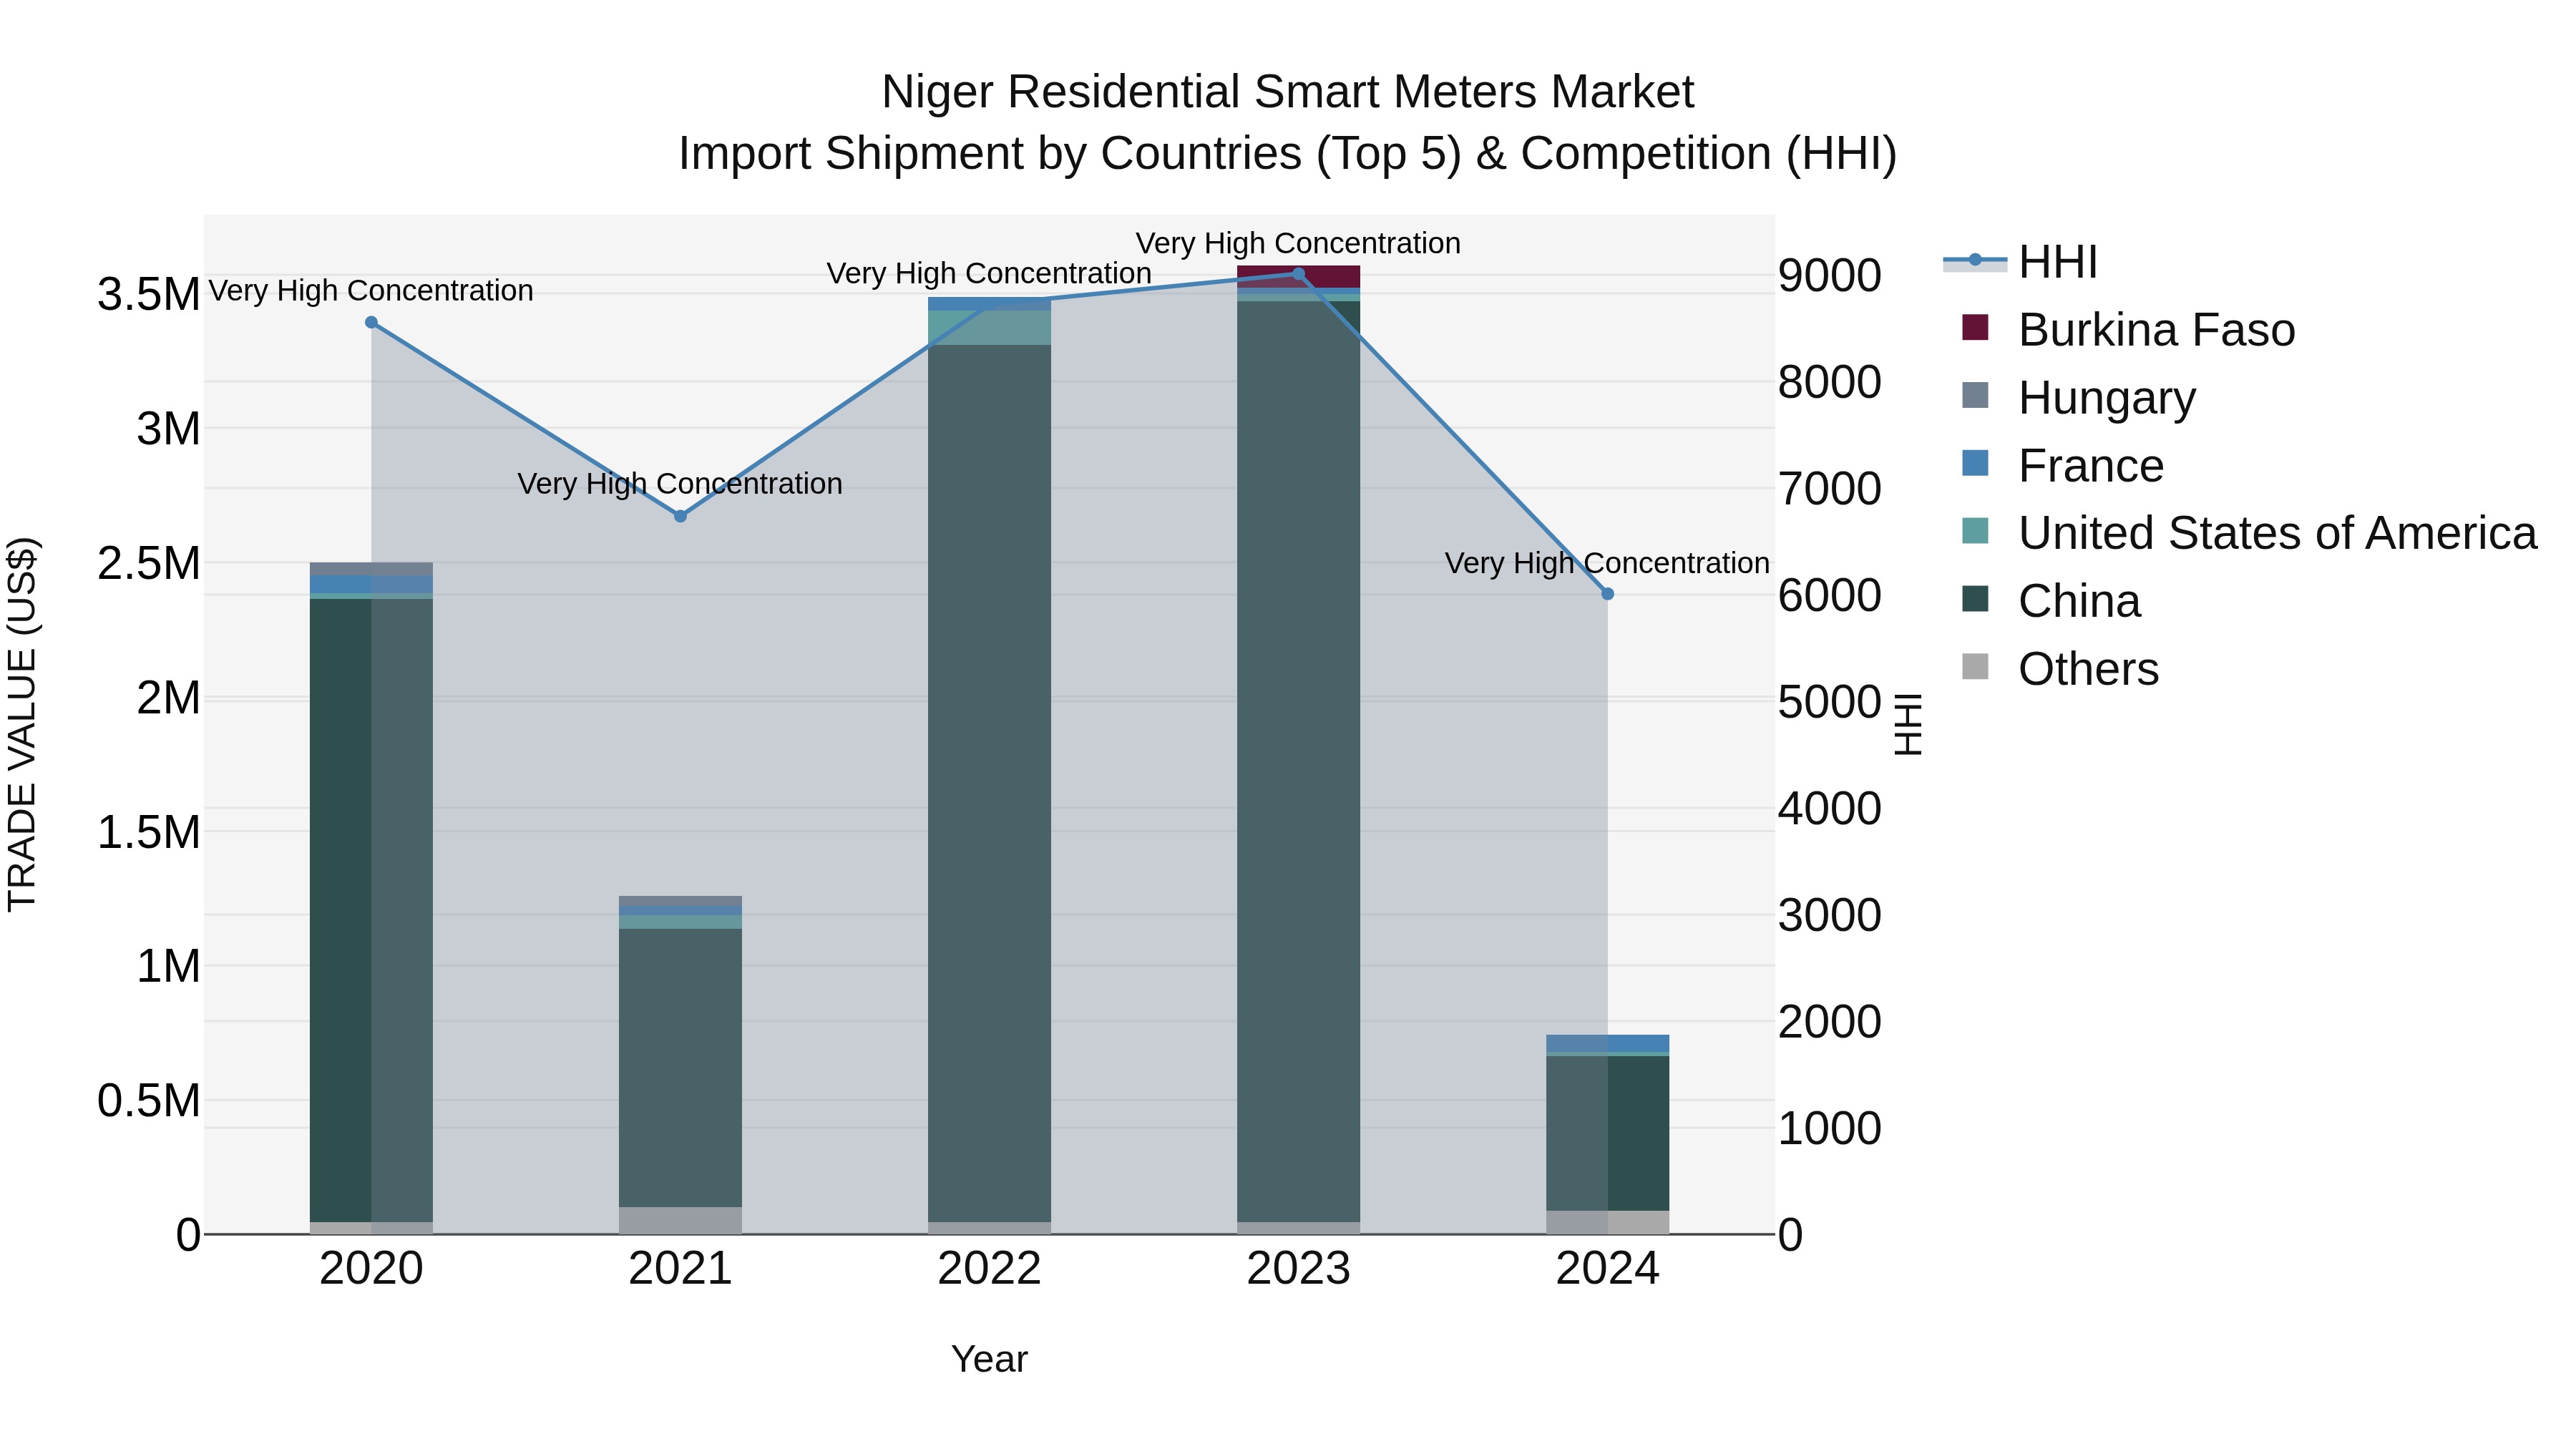Click the France blue color swatch
The width and height of the screenshot is (2576, 1449).
click(x=1975, y=463)
